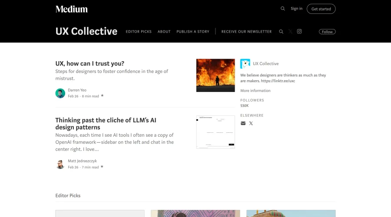The image size is (391, 217).
Task: Open the Publish a Story menu item
Action: point(193,32)
